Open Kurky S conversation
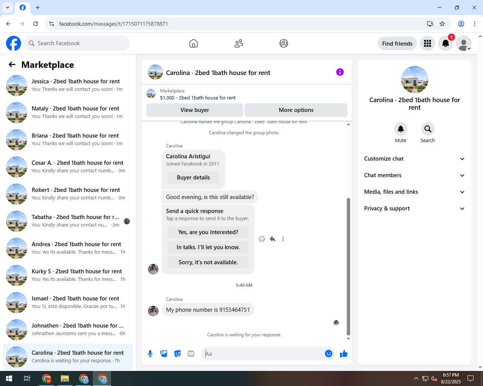483x386 pixels. pos(68,275)
